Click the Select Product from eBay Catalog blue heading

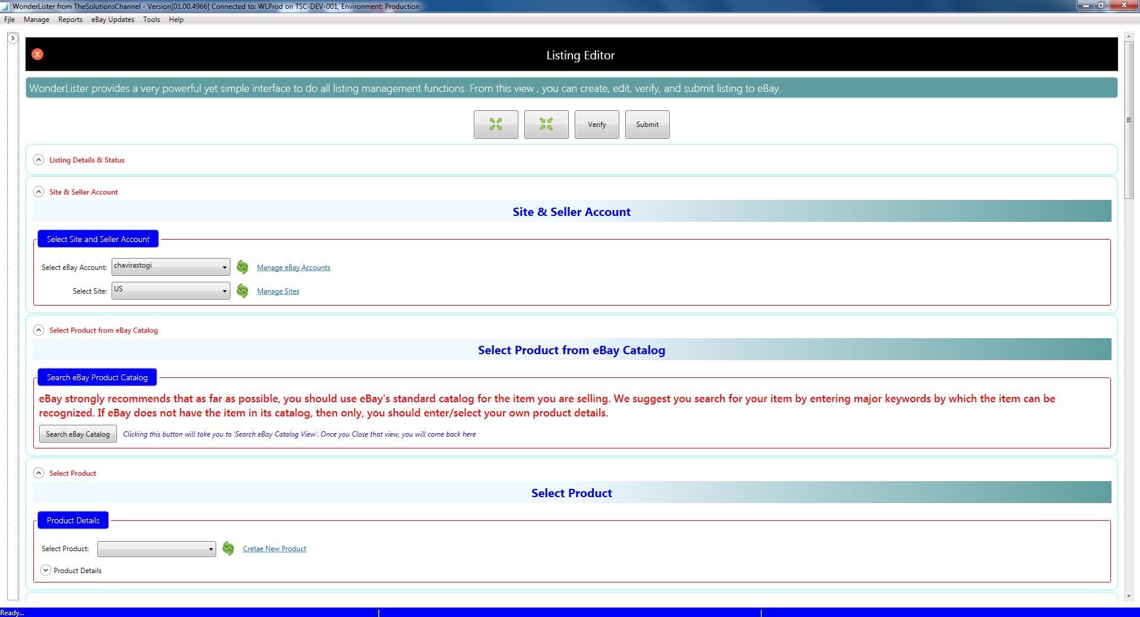pos(571,350)
